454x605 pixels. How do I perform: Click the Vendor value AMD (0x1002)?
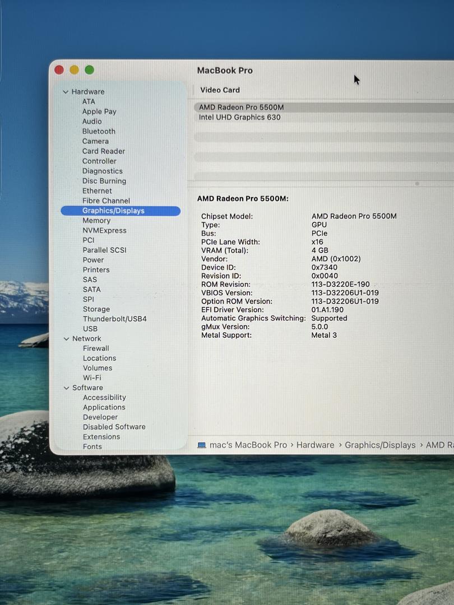click(x=336, y=259)
